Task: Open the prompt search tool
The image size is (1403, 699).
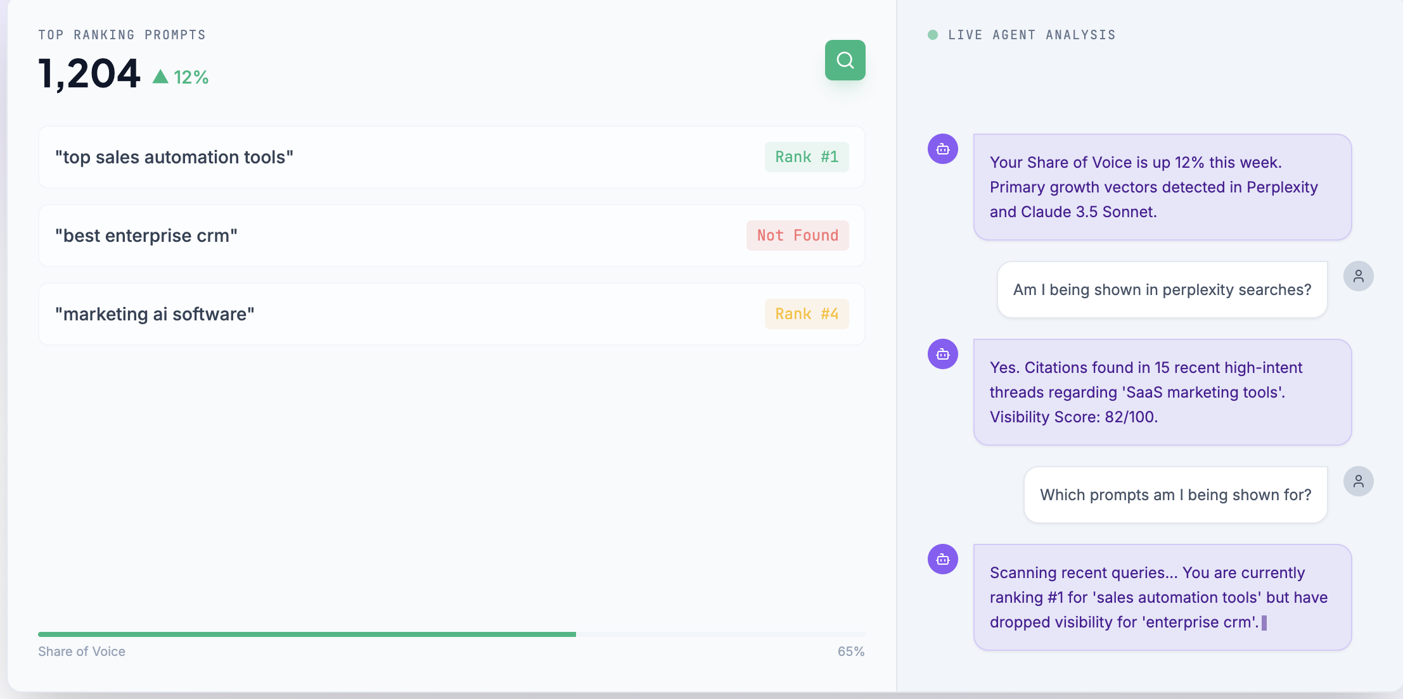Action: (845, 60)
